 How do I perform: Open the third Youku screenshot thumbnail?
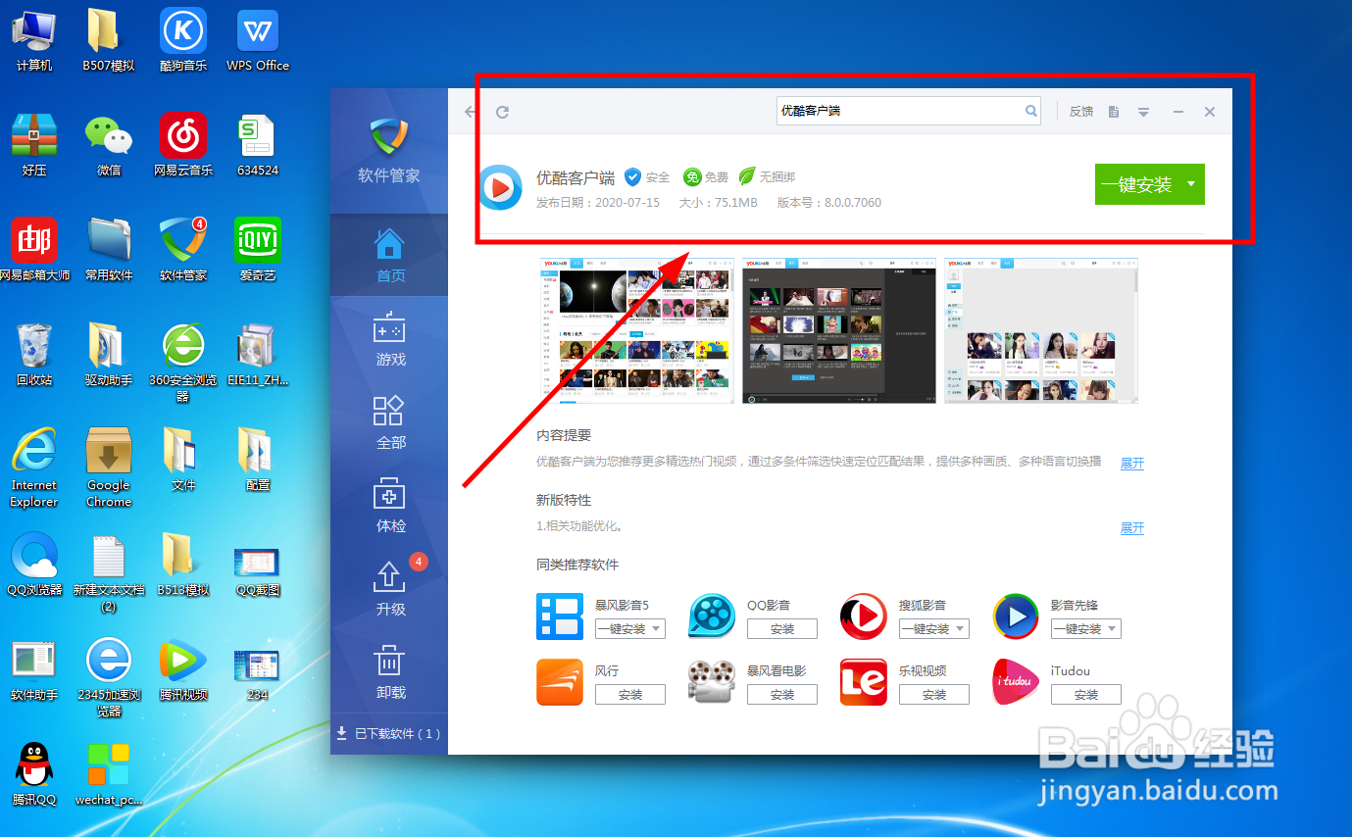[x=1041, y=330]
